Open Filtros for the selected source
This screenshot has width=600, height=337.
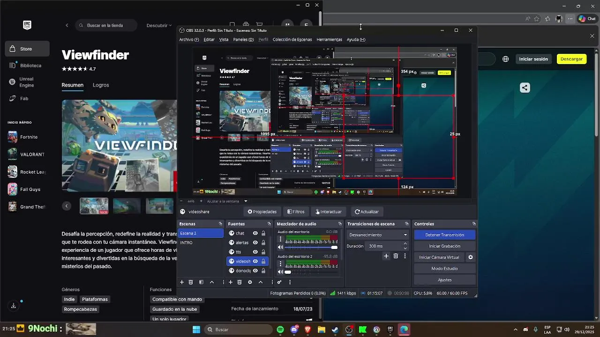pos(296,212)
